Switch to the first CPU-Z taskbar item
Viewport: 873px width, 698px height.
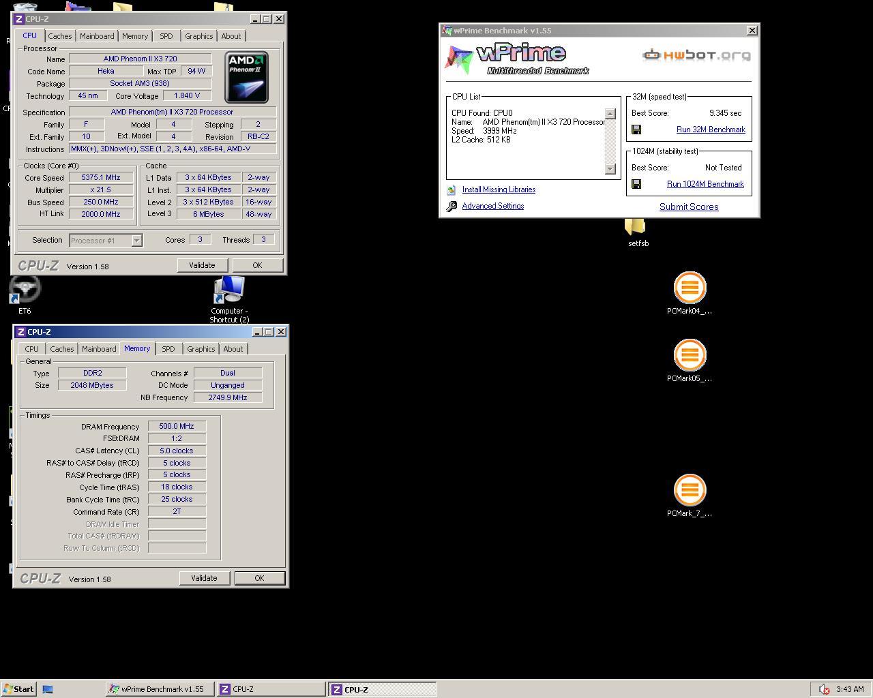coord(271,689)
